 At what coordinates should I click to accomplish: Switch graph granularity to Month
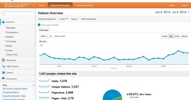pyautogui.click(x=184, y=36)
